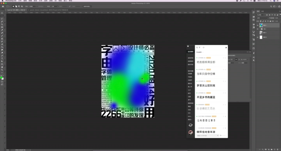Toggle light/dark theme icon in font panel
This screenshot has height=151, width=281.
pyautogui.click(x=226, y=47)
